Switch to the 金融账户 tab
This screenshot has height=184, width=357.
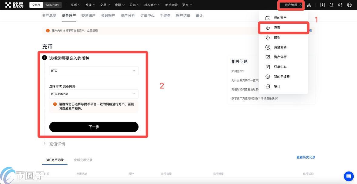coord(108,15)
